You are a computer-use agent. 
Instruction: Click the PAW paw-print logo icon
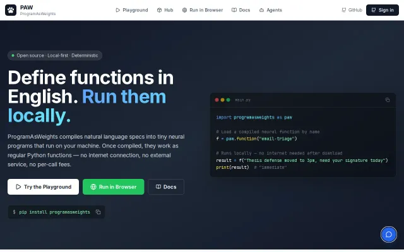point(11,10)
